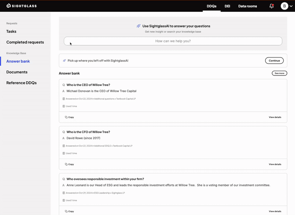Expand the account menu chevron
295x215 pixels.
tap(291, 6)
